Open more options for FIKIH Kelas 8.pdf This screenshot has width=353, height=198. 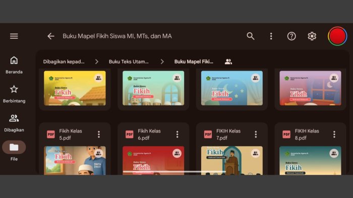(334, 135)
